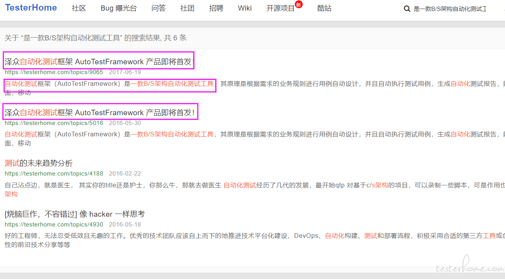Image resolution: width=505 pixels, height=279 pixels.
Task: Visit the 招聘 page
Action: 216,8
